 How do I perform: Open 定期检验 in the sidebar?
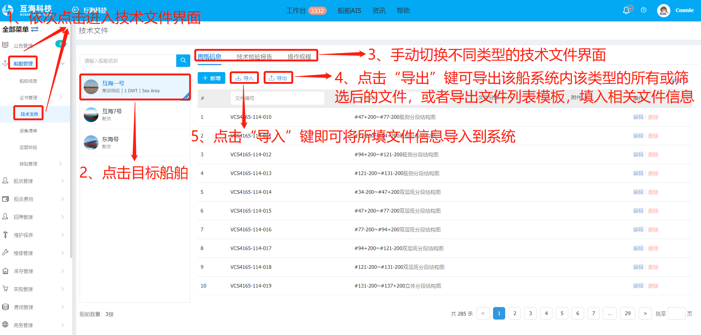pyautogui.click(x=28, y=147)
